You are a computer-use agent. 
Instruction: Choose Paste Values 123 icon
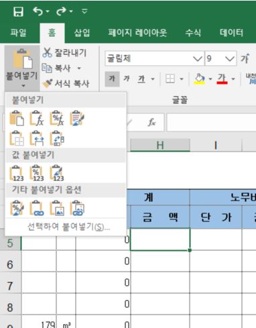pos(17,173)
